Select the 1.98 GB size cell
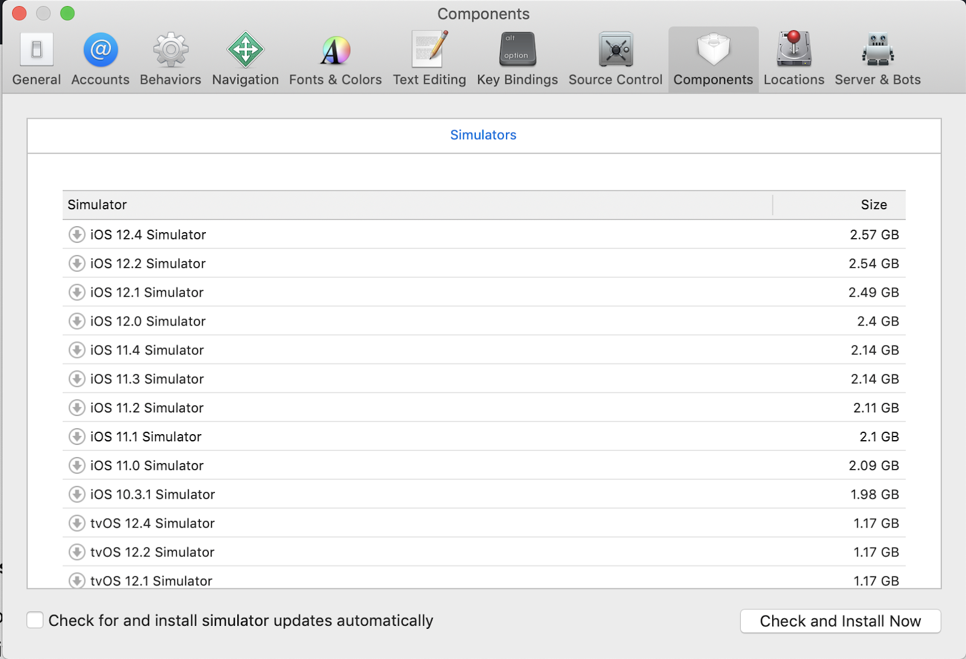This screenshot has height=659, width=966. click(875, 494)
